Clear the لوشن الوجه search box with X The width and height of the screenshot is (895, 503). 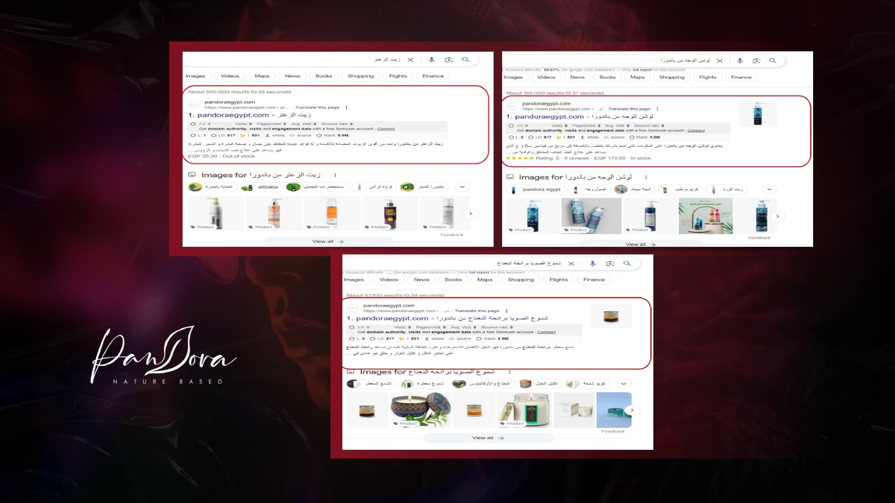coord(720,60)
